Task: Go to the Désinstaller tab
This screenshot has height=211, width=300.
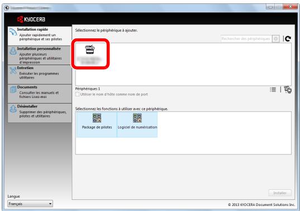Action: tap(40, 113)
